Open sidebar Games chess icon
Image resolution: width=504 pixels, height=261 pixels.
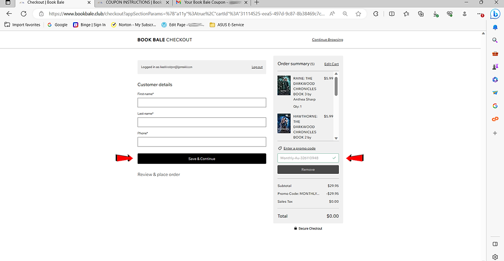click(x=495, y=67)
